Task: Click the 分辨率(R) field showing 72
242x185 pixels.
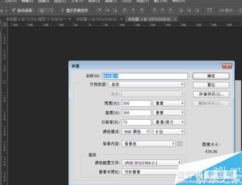Action: (x=136, y=122)
